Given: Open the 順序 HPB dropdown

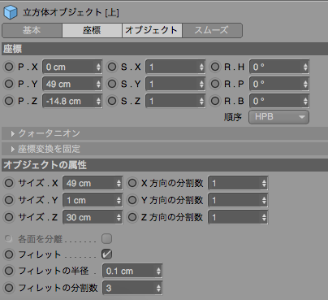Looking at the screenshot, I should tap(278, 117).
